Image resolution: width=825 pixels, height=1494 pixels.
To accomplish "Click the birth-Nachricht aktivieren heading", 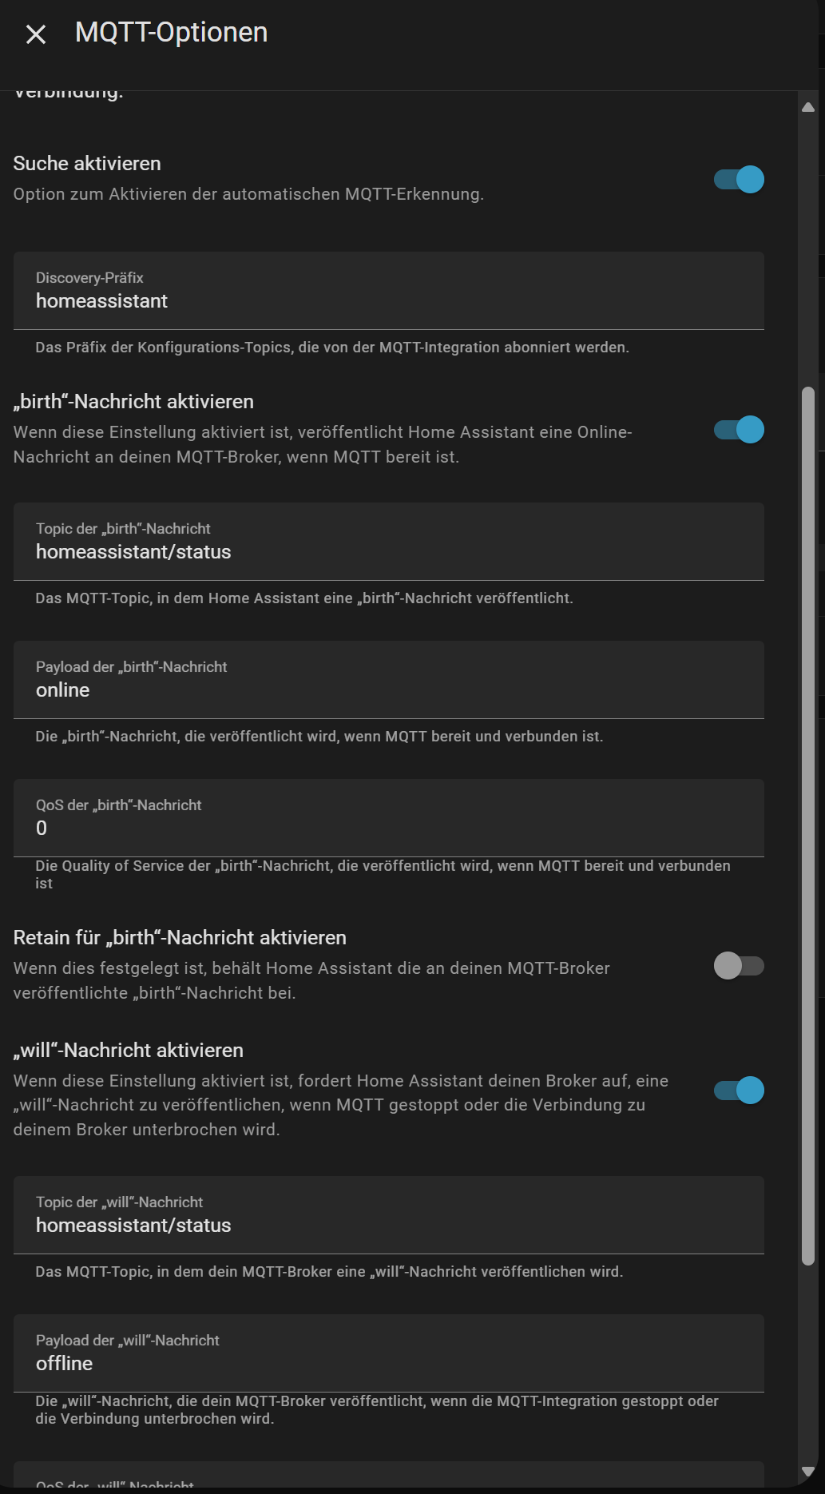I will [x=133, y=402].
